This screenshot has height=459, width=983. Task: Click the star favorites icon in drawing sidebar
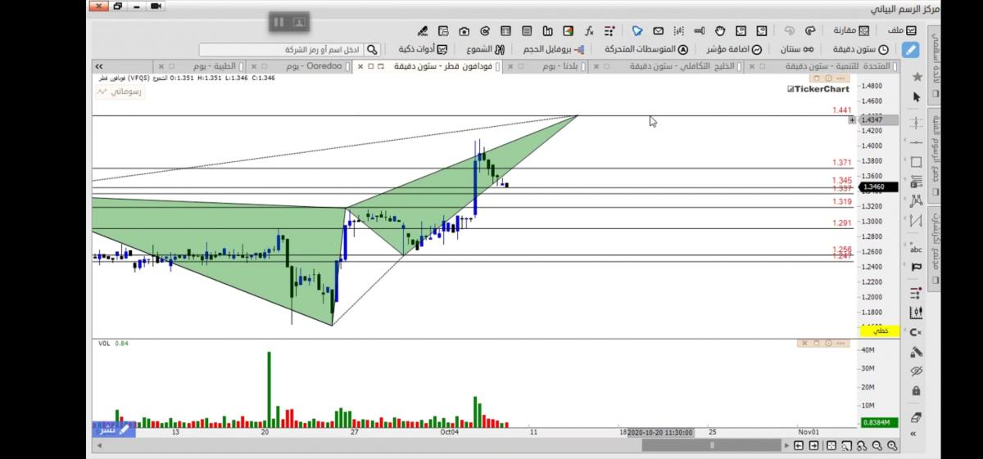pos(916,76)
